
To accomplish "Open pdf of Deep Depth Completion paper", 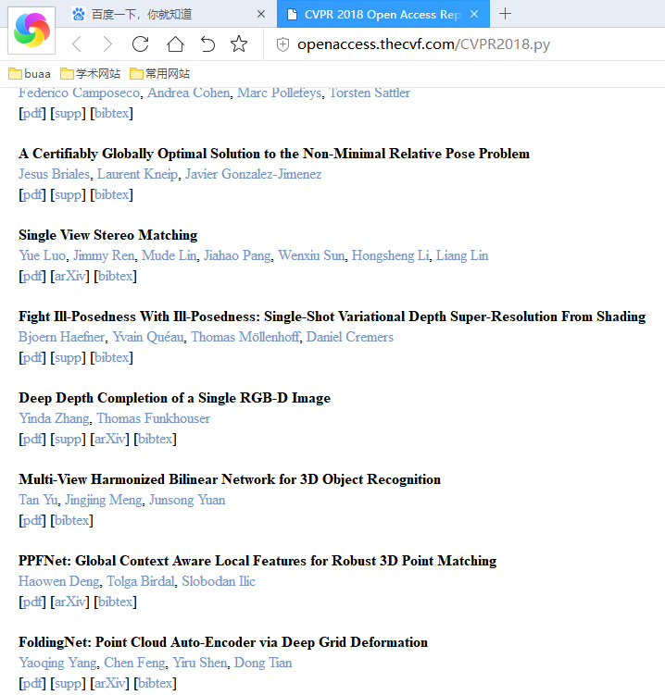I will [x=31, y=440].
